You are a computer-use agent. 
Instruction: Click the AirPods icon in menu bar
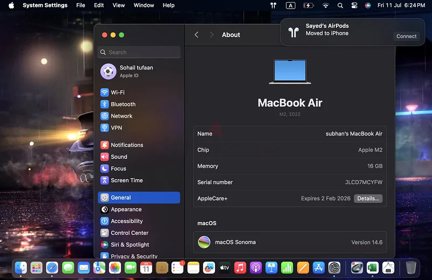273,5
